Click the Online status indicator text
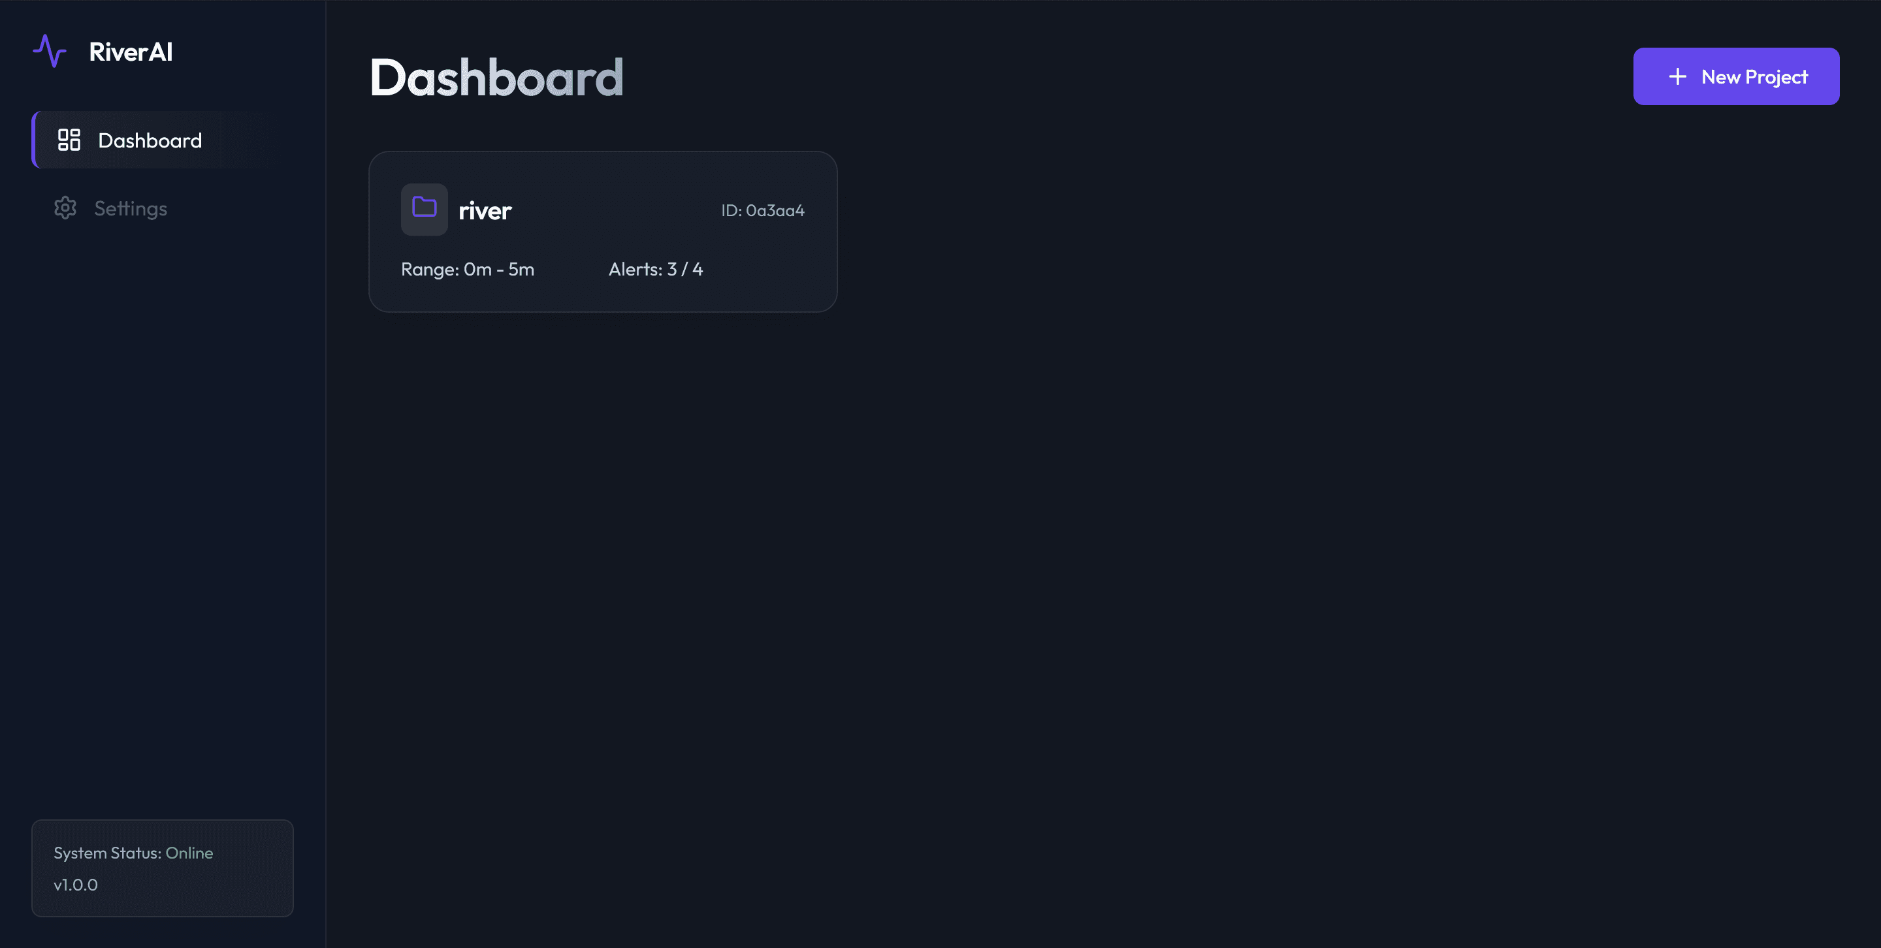 coord(189,853)
